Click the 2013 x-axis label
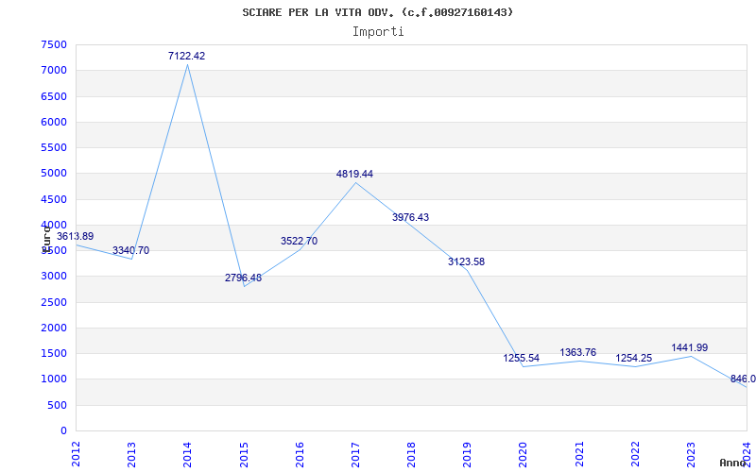The width and height of the screenshot is (756, 472). (131, 454)
